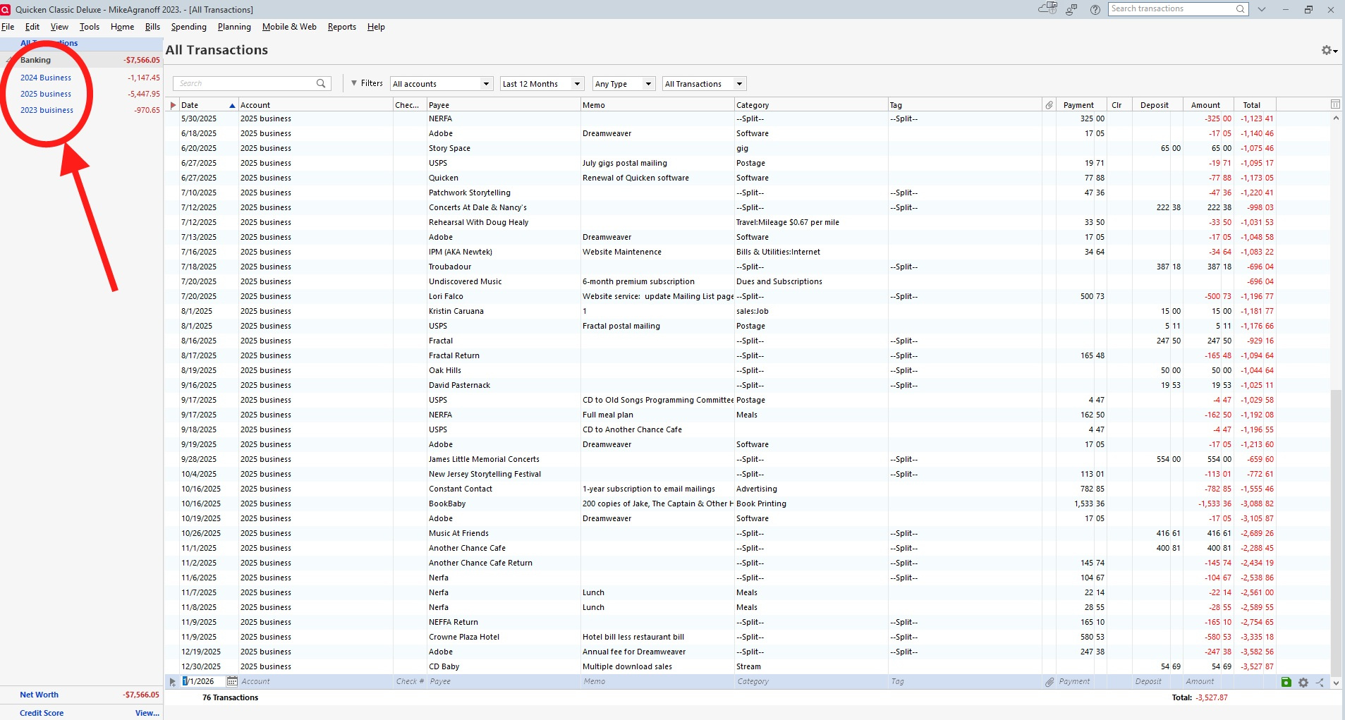1345x720 pixels.
Task: Click the new transaction Memo field
Action: pos(657,682)
